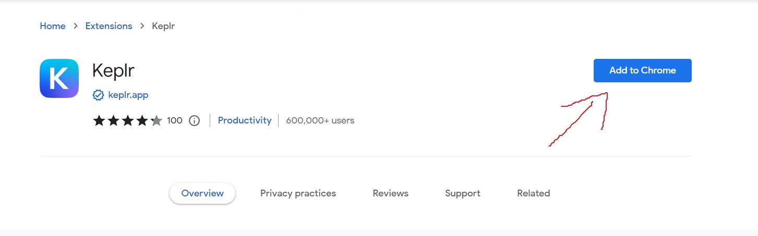
Task: Click the chevron after Home breadcrumb
Action: (x=76, y=26)
